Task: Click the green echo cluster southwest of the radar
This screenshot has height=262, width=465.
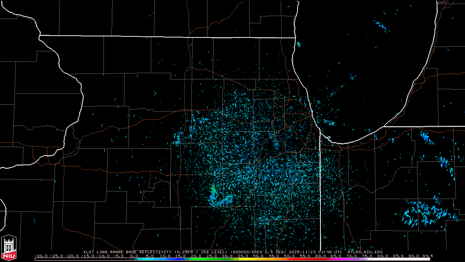Action: (x=213, y=190)
